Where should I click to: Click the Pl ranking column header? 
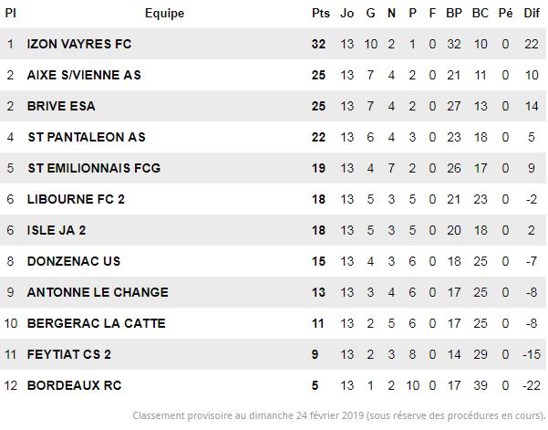[x=10, y=14]
